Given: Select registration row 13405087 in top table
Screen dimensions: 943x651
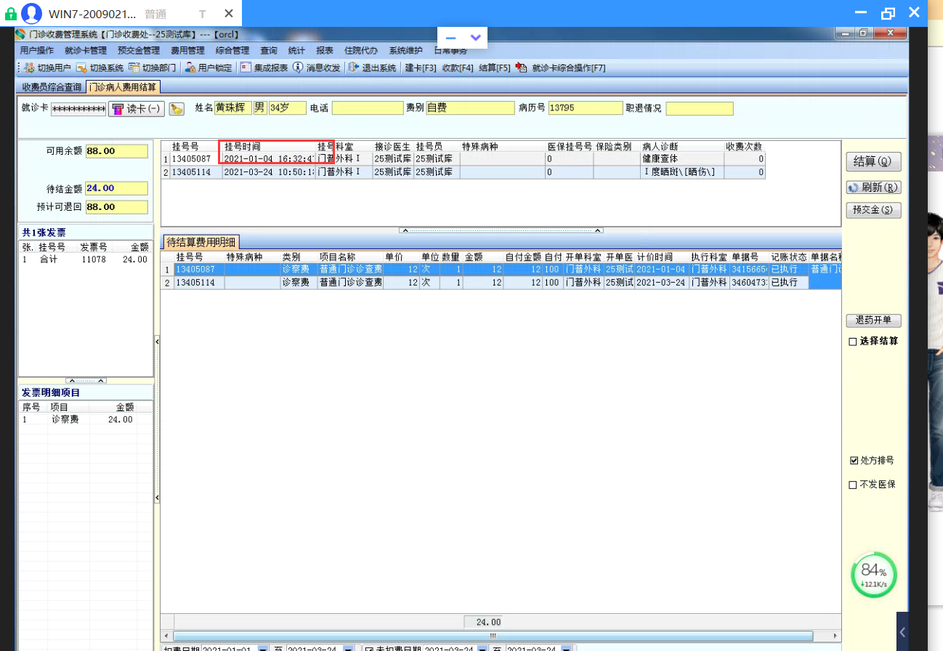Looking at the screenshot, I should point(464,158).
